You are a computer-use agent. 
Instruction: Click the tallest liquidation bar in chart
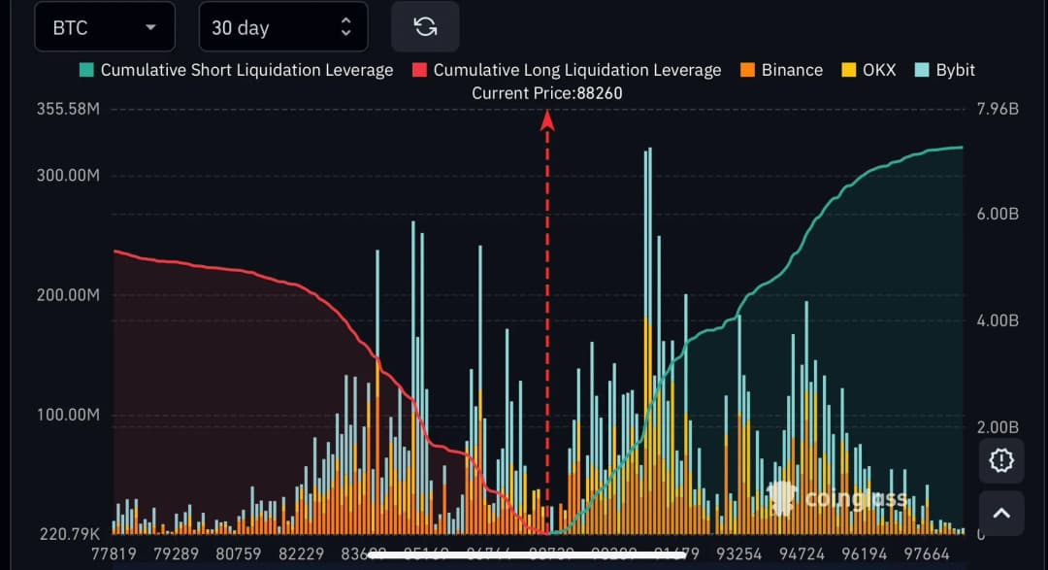pyautogui.click(x=647, y=291)
